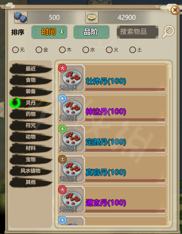The height and width of the screenshot is (234, 182).
Task: Focus the 搜索物品 search field
Action: coord(137,32)
